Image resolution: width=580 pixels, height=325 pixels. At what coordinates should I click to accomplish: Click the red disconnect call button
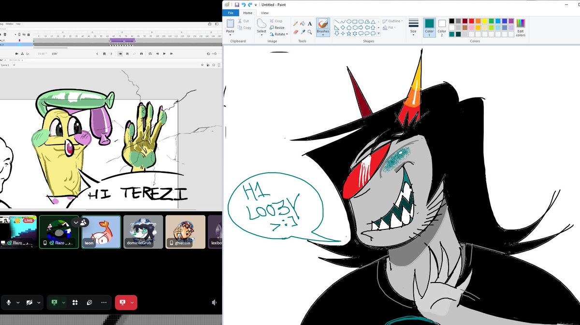(122, 302)
